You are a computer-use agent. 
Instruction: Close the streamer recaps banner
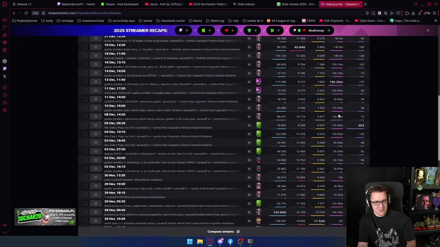[428, 31]
